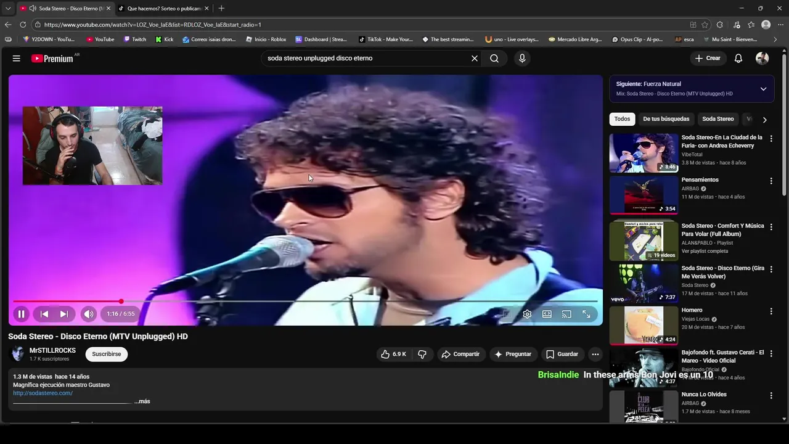789x444 pixels.
Task: Show more filter chips with the right arrow
Action: (764, 120)
